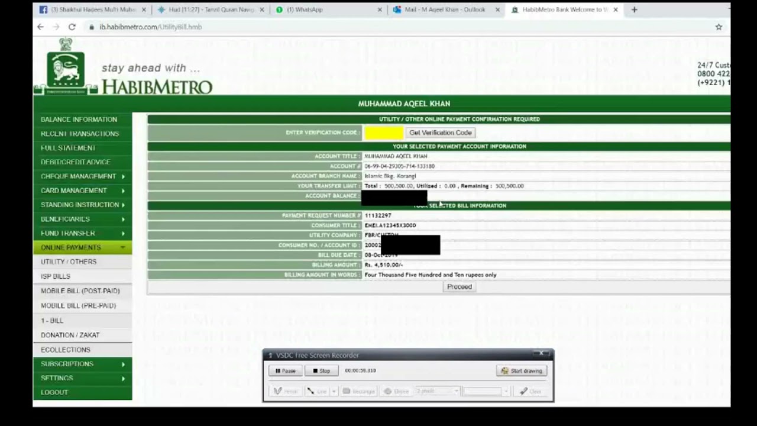This screenshot has width=757, height=426.
Task: Select account branch name Islamic Bkg. Korangi
Action: point(390,176)
